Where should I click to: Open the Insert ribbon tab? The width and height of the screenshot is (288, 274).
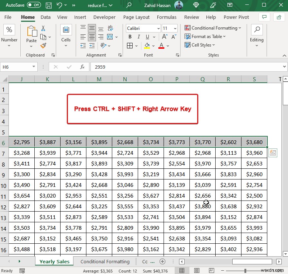[80, 17]
